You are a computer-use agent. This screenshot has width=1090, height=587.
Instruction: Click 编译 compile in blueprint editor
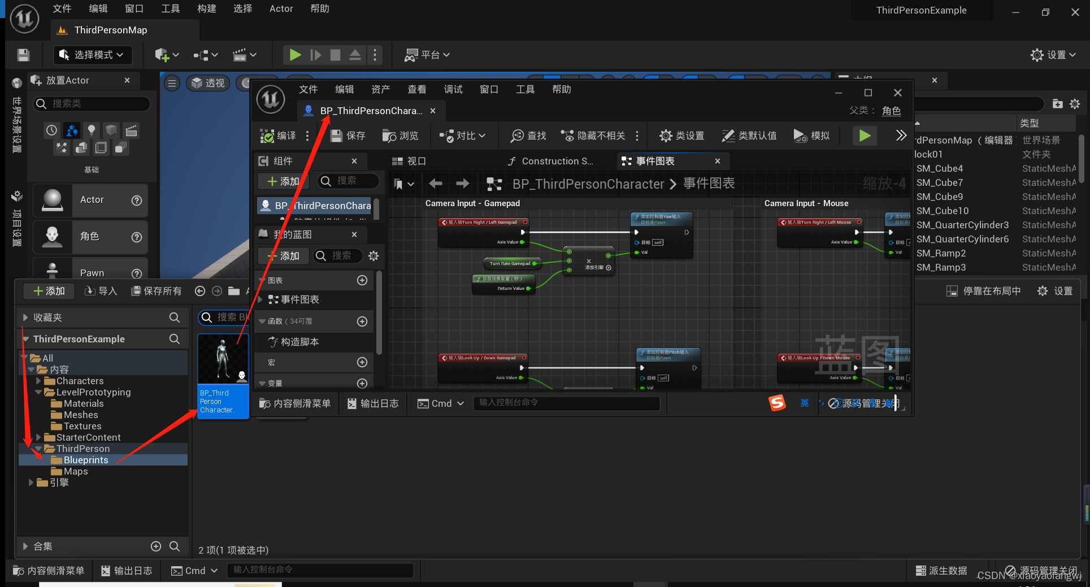point(278,136)
